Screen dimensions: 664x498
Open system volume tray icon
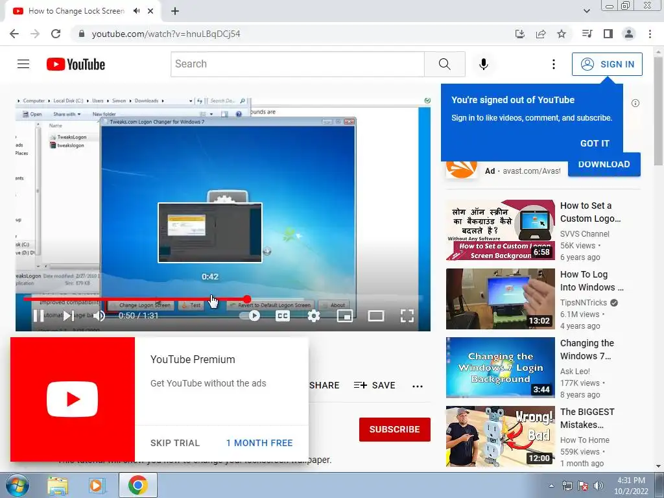pos(599,486)
